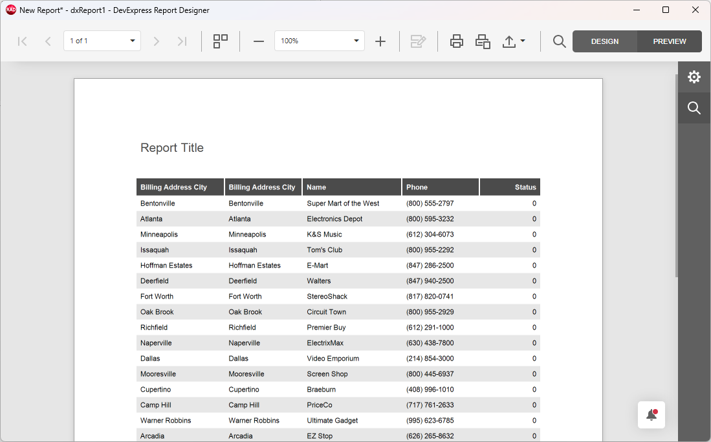Open notifications with the bell button
The height and width of the screenshot is (442, 711).
pyautogui.click(x=651, y=415)
